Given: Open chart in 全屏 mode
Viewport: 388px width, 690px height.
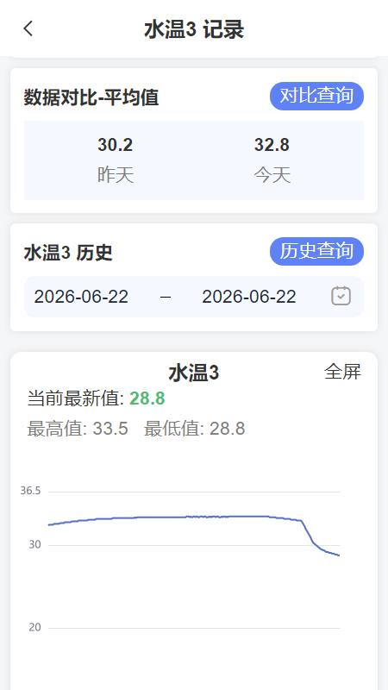Looking at the screenshot, I should [342, 372].
